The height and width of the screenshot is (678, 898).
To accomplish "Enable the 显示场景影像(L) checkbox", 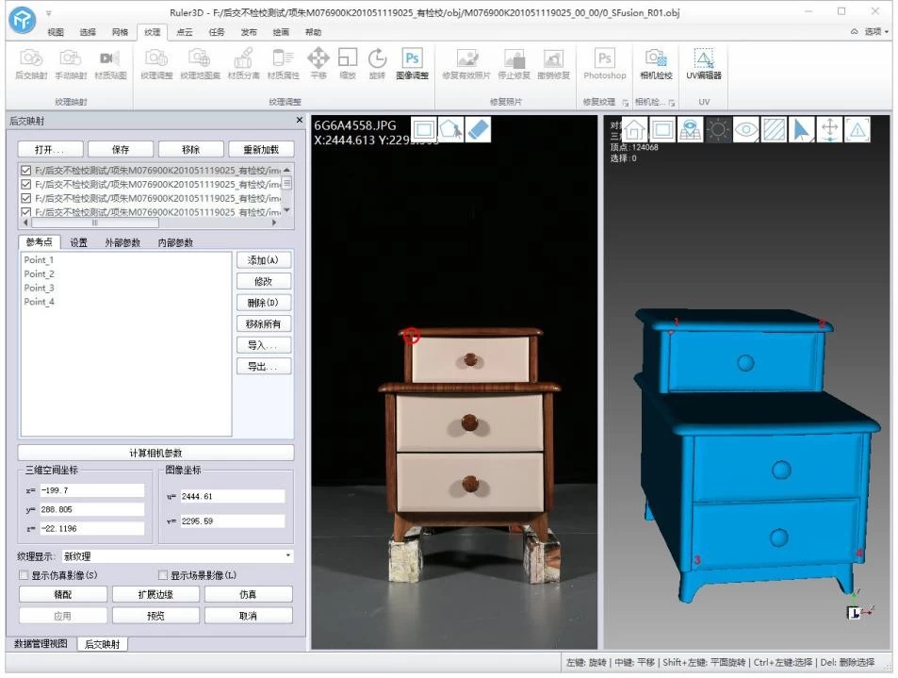I will point(163,575).
